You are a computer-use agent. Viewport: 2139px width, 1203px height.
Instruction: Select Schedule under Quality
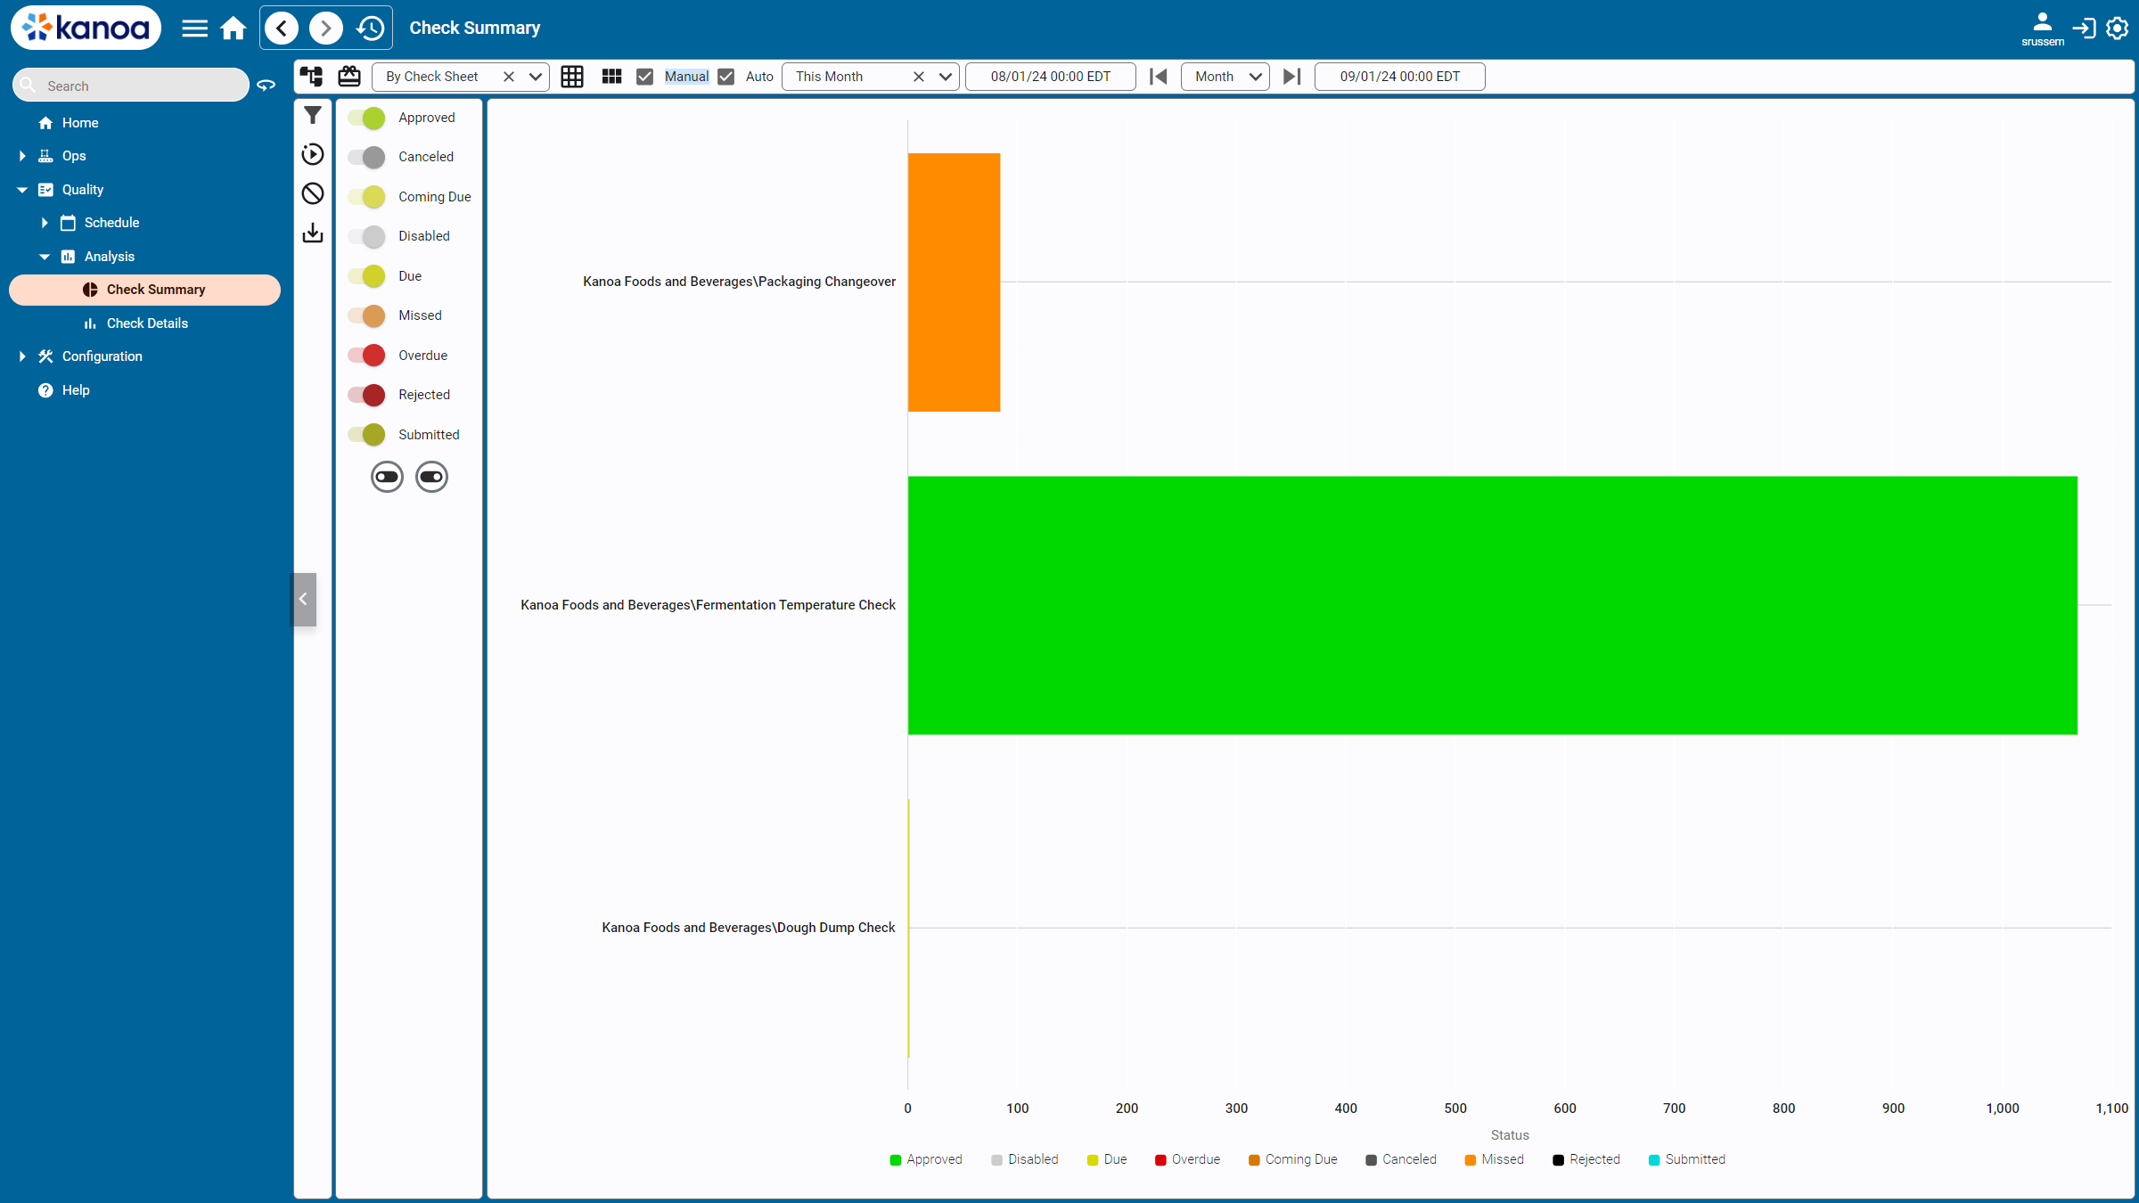(111, 223)
